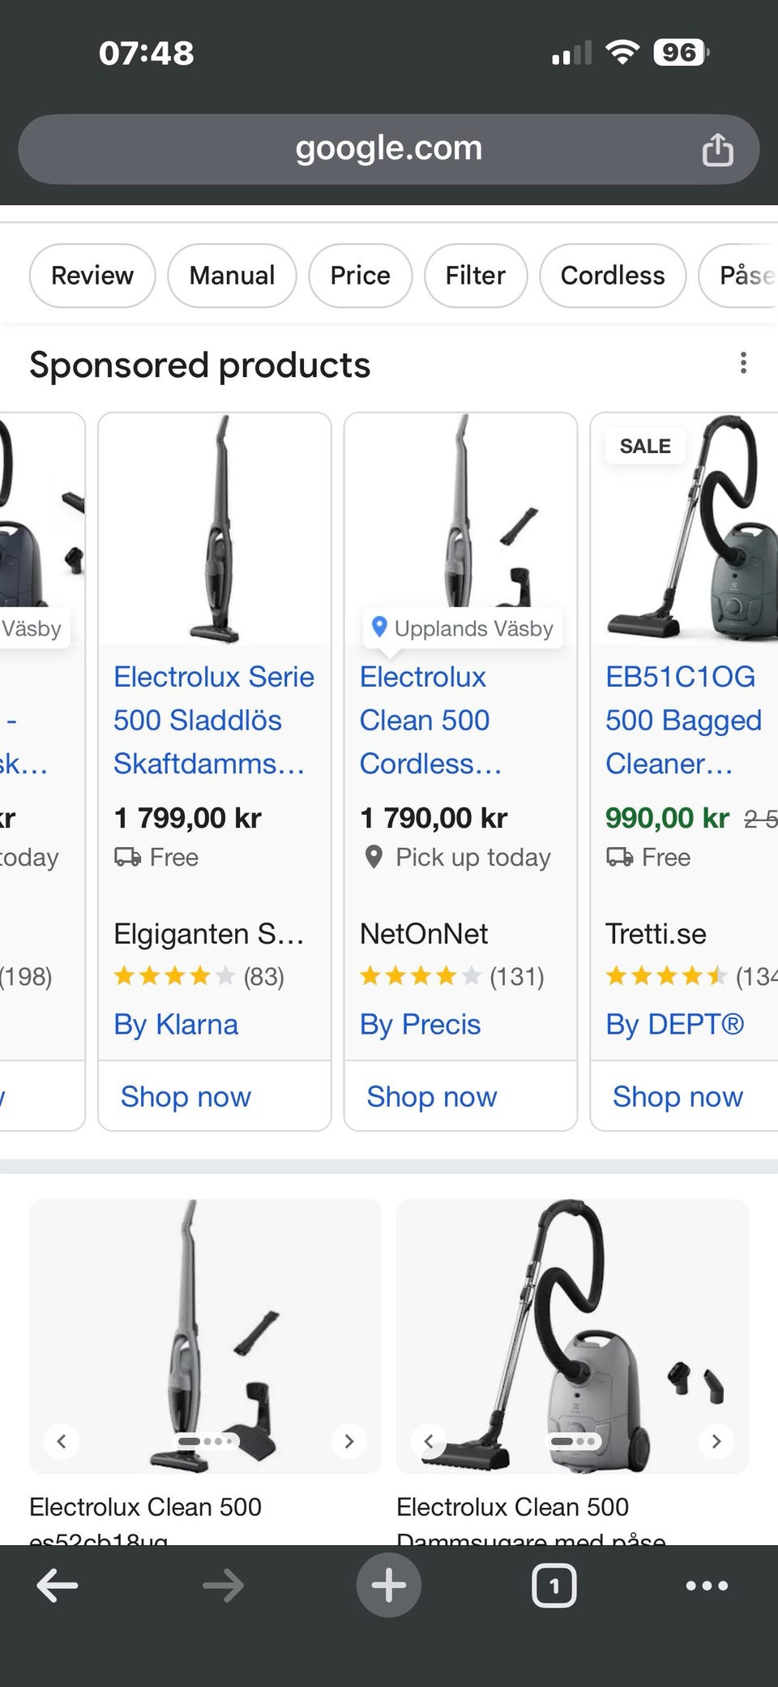Open a new tab with plus button

coord(389,1585)
